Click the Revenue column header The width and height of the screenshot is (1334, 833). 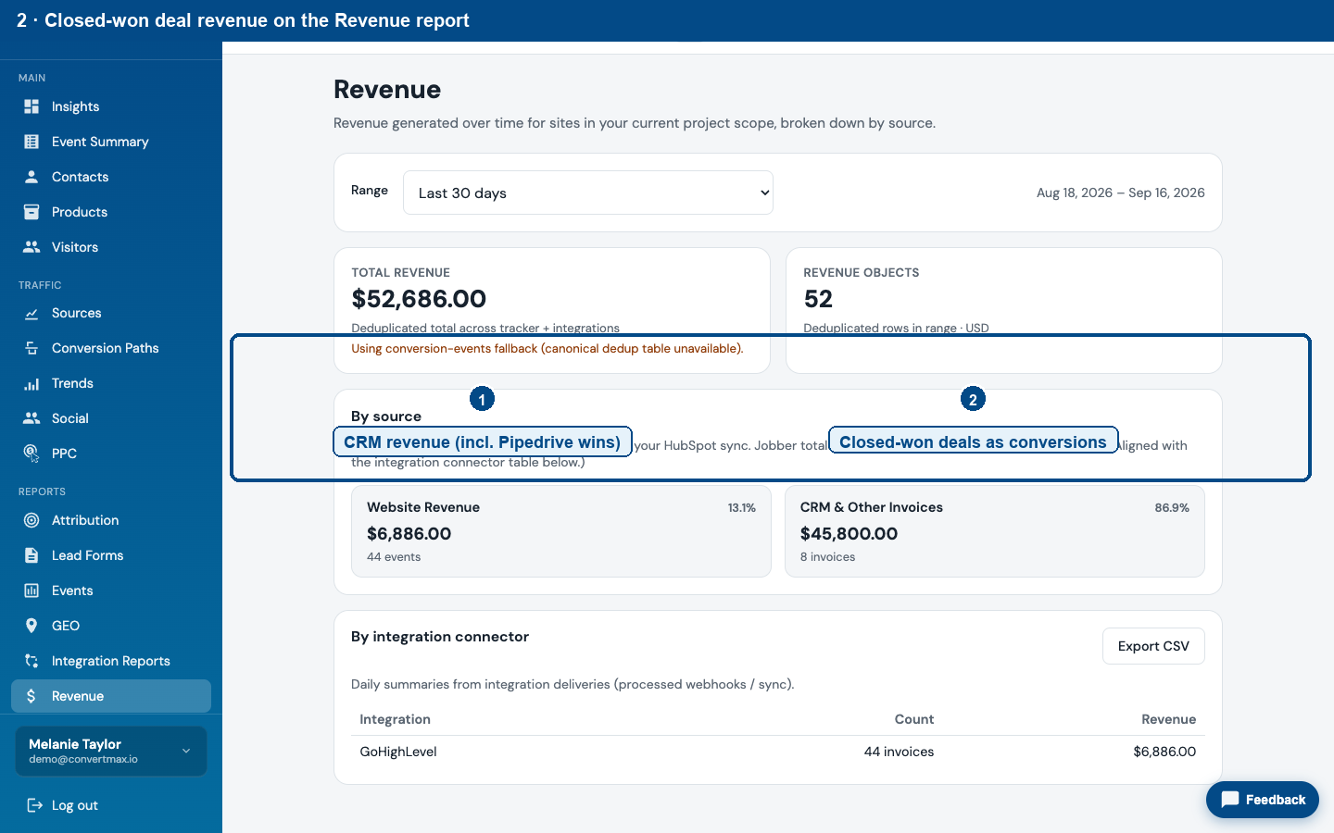1169,719
